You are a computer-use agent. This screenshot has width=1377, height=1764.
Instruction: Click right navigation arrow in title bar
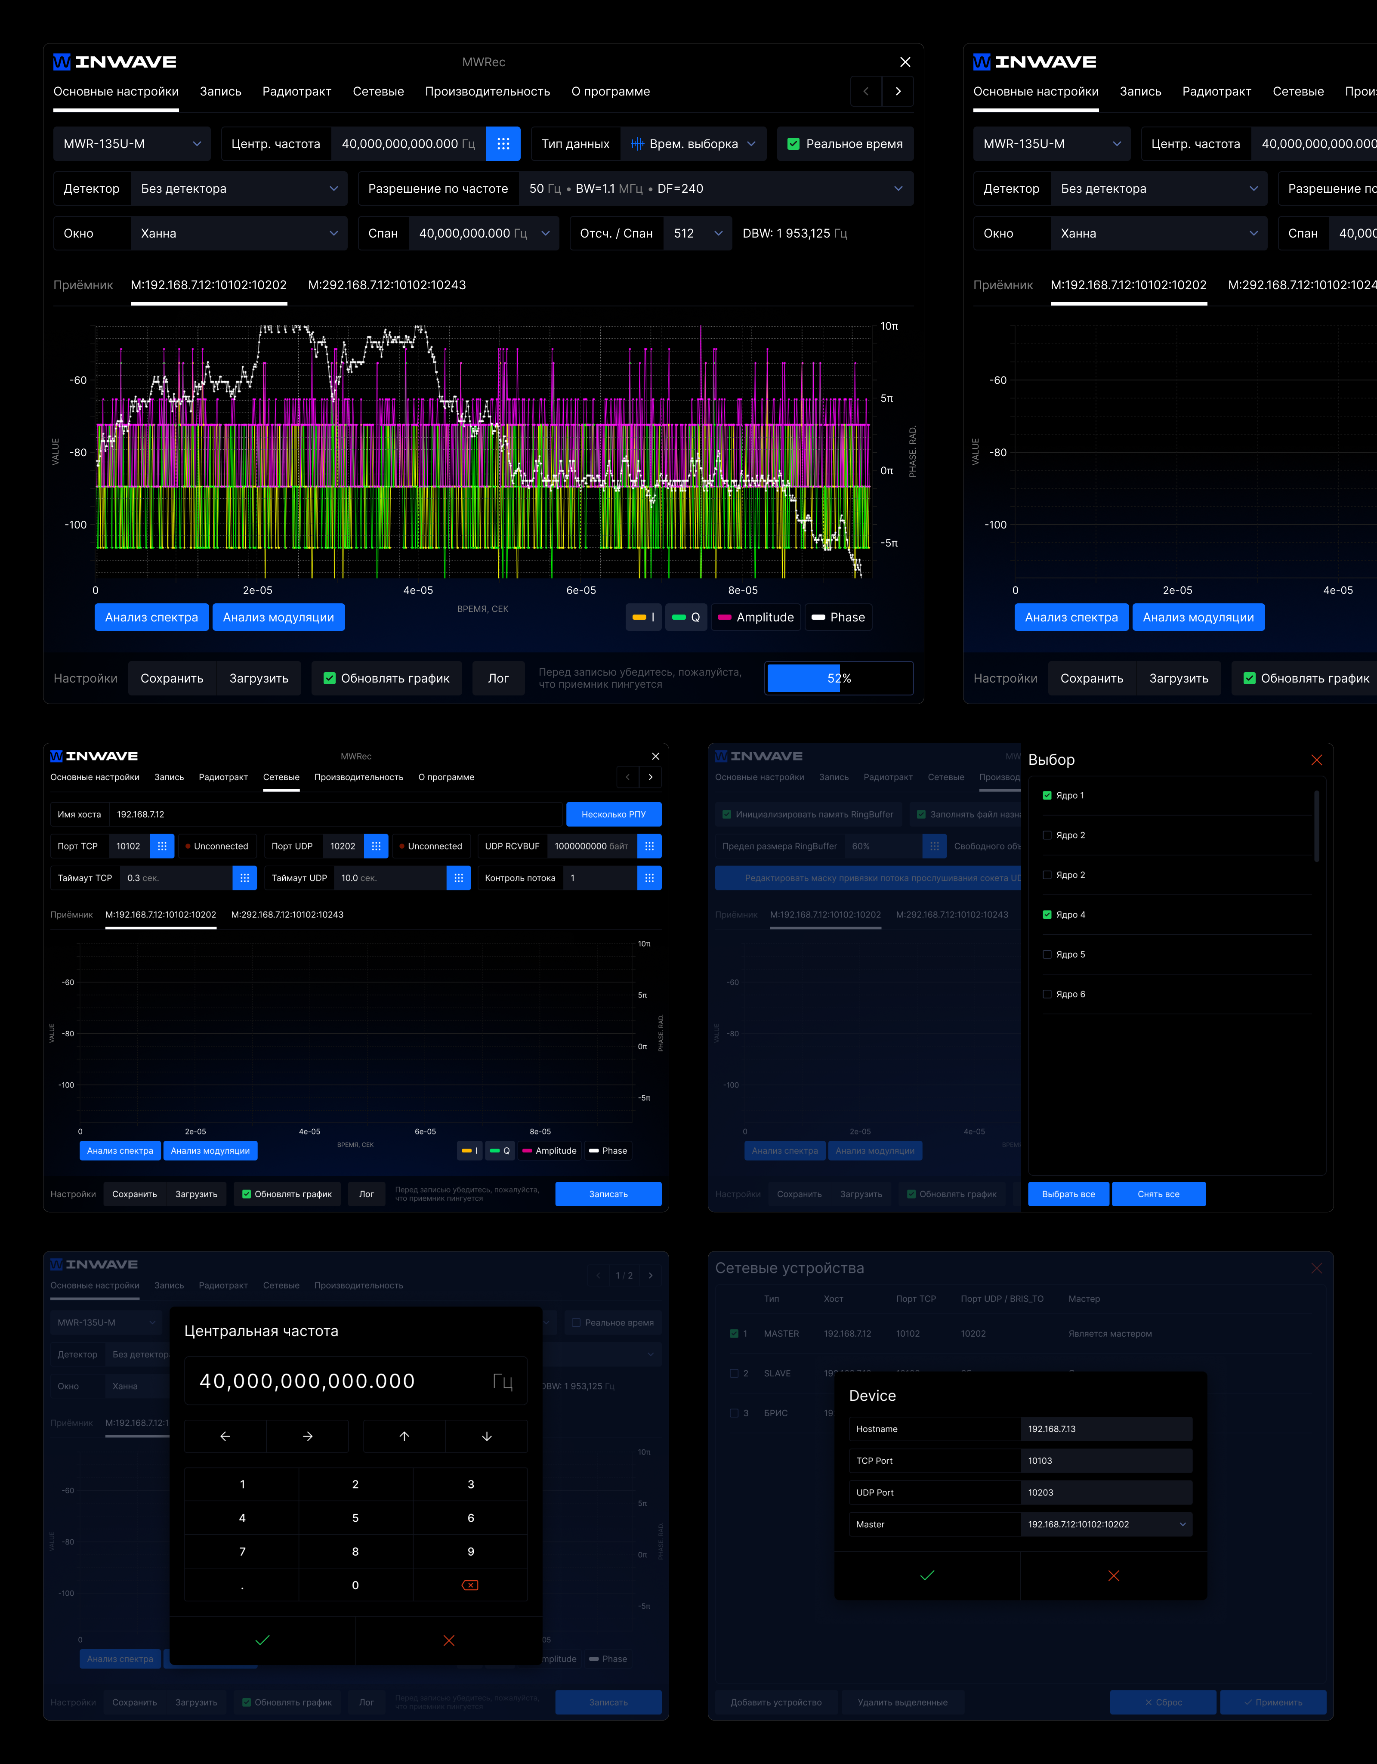click(898, 91)
